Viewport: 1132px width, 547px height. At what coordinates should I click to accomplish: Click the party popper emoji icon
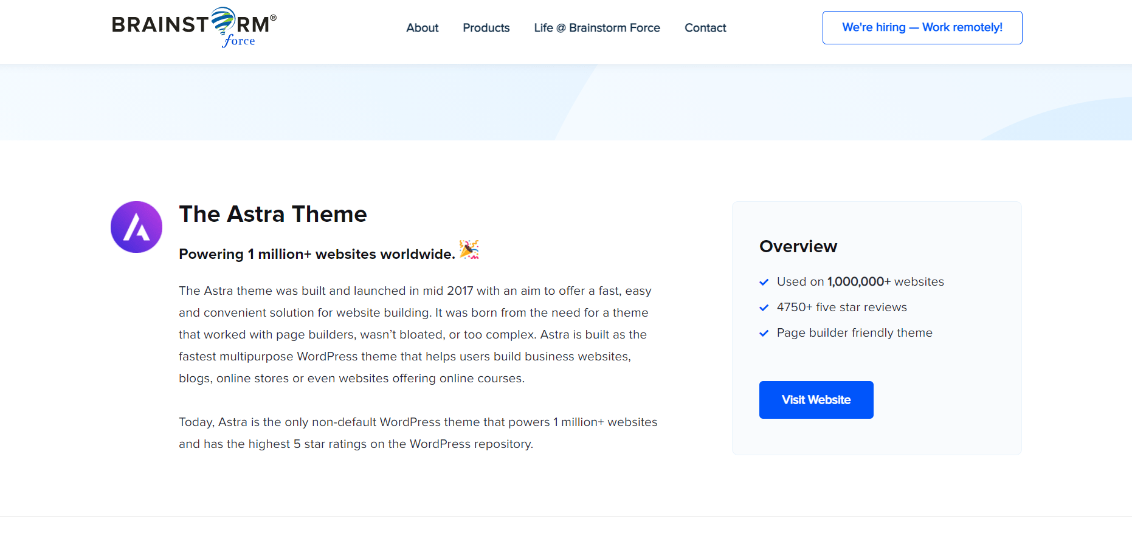pyautogui.click(x=469, y=249)
